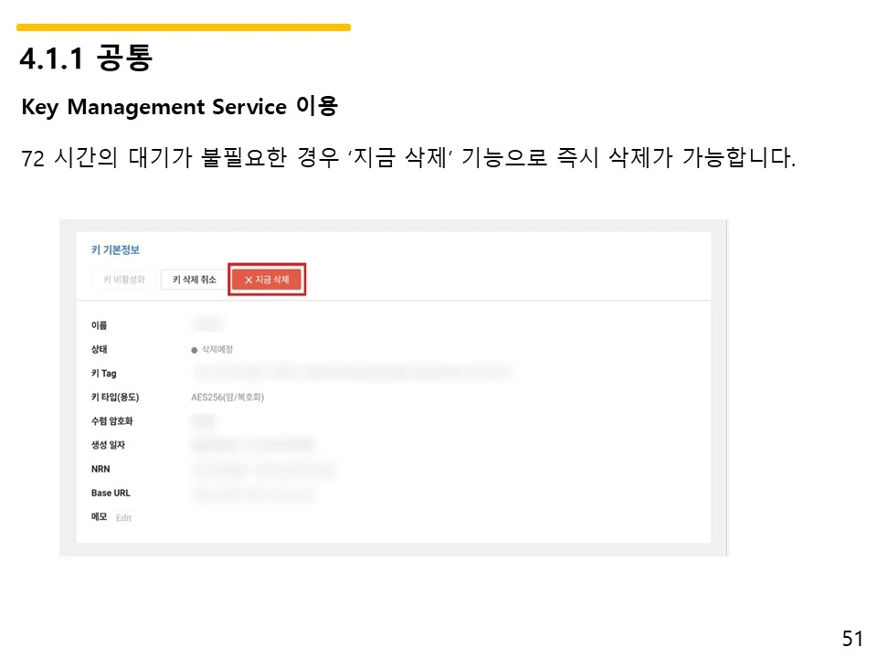Select the 삭제예정 status text

219,348
